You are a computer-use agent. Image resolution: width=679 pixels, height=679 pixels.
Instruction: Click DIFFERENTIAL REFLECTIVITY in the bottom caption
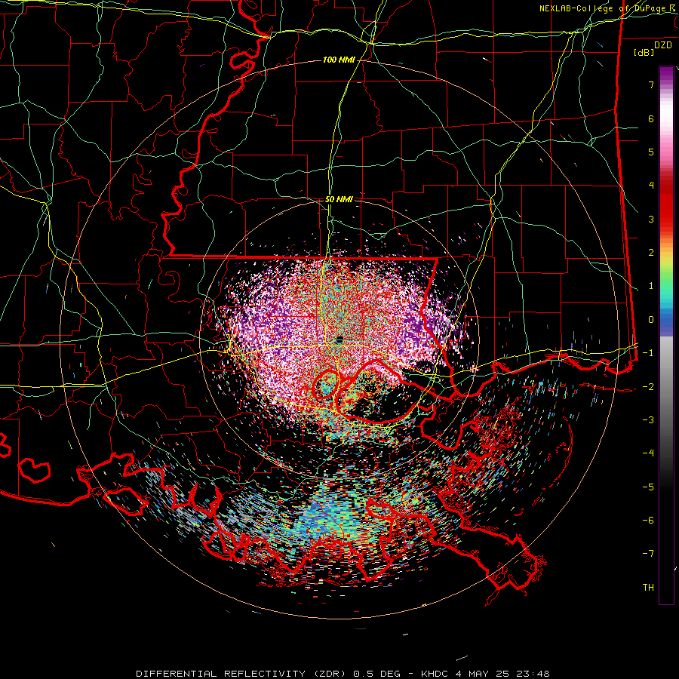[221, 674]
